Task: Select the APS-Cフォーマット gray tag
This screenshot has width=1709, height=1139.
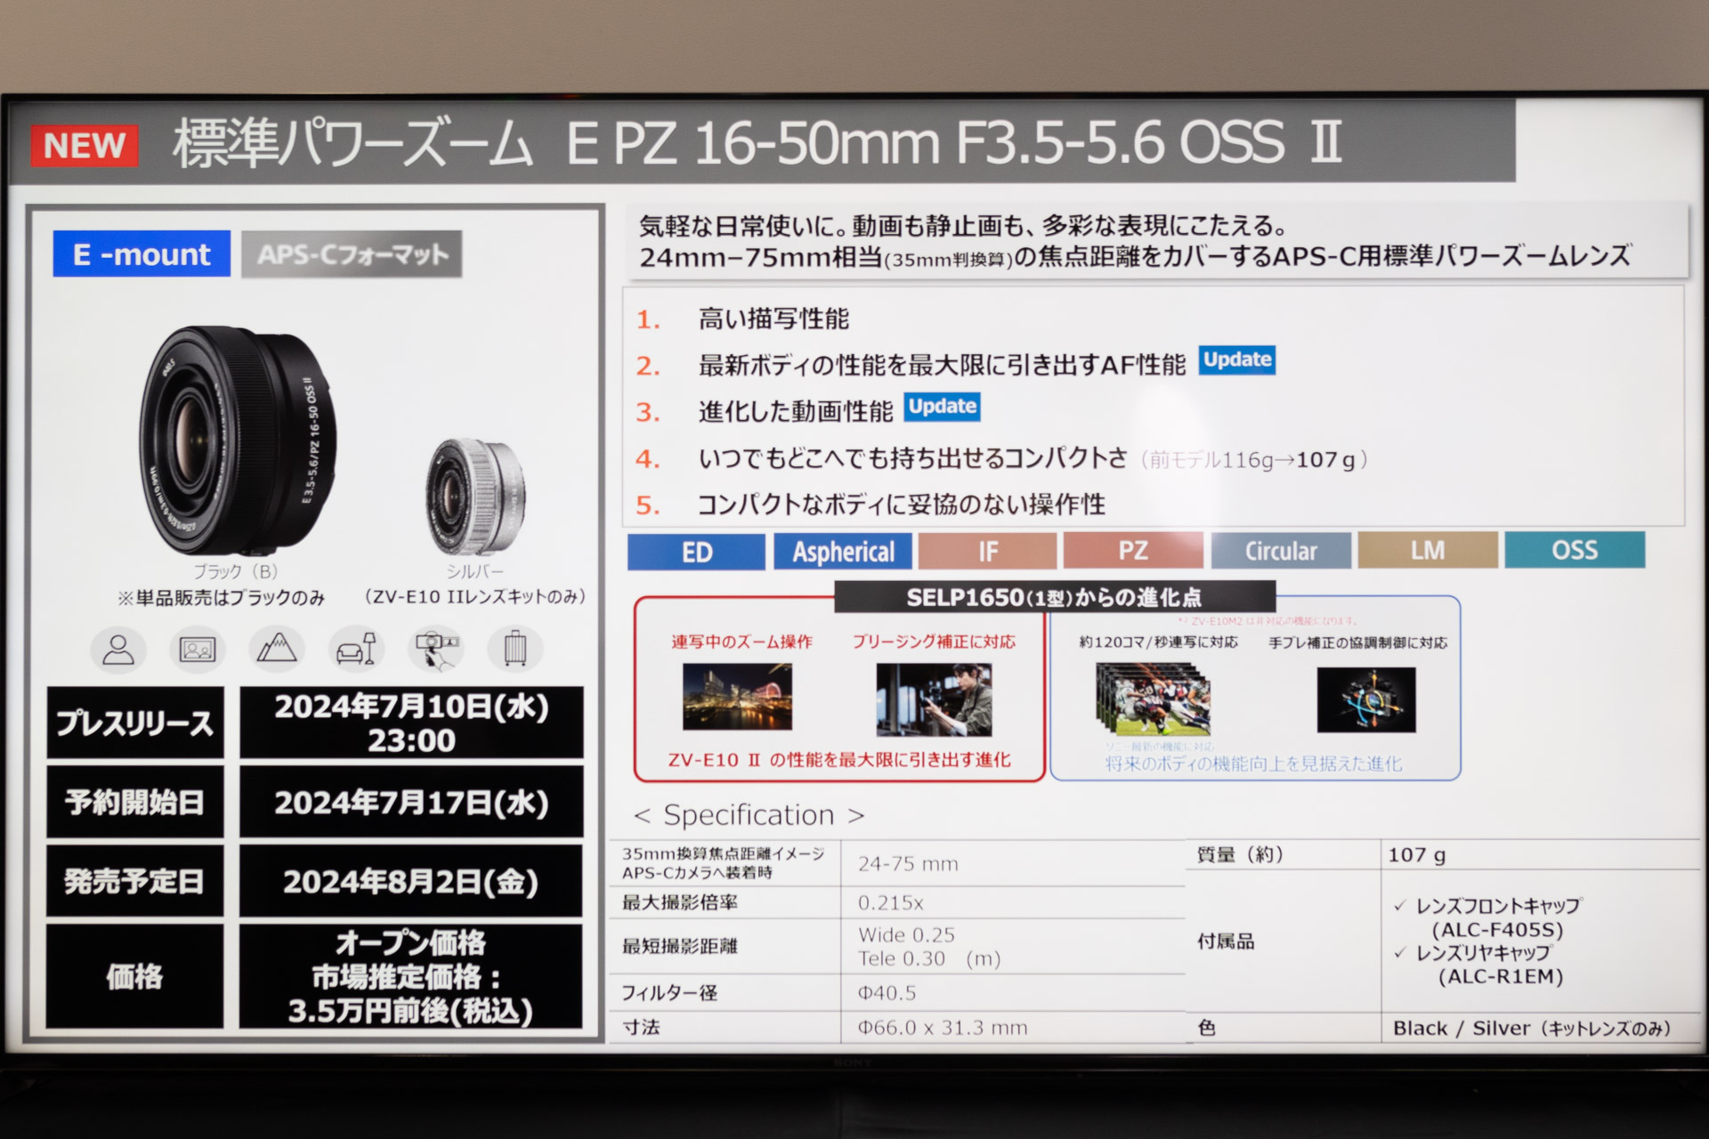Action: tap(352, 254)
